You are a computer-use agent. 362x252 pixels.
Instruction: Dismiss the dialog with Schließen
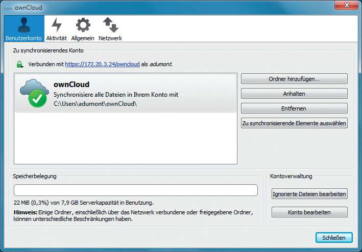pos(334,237)
